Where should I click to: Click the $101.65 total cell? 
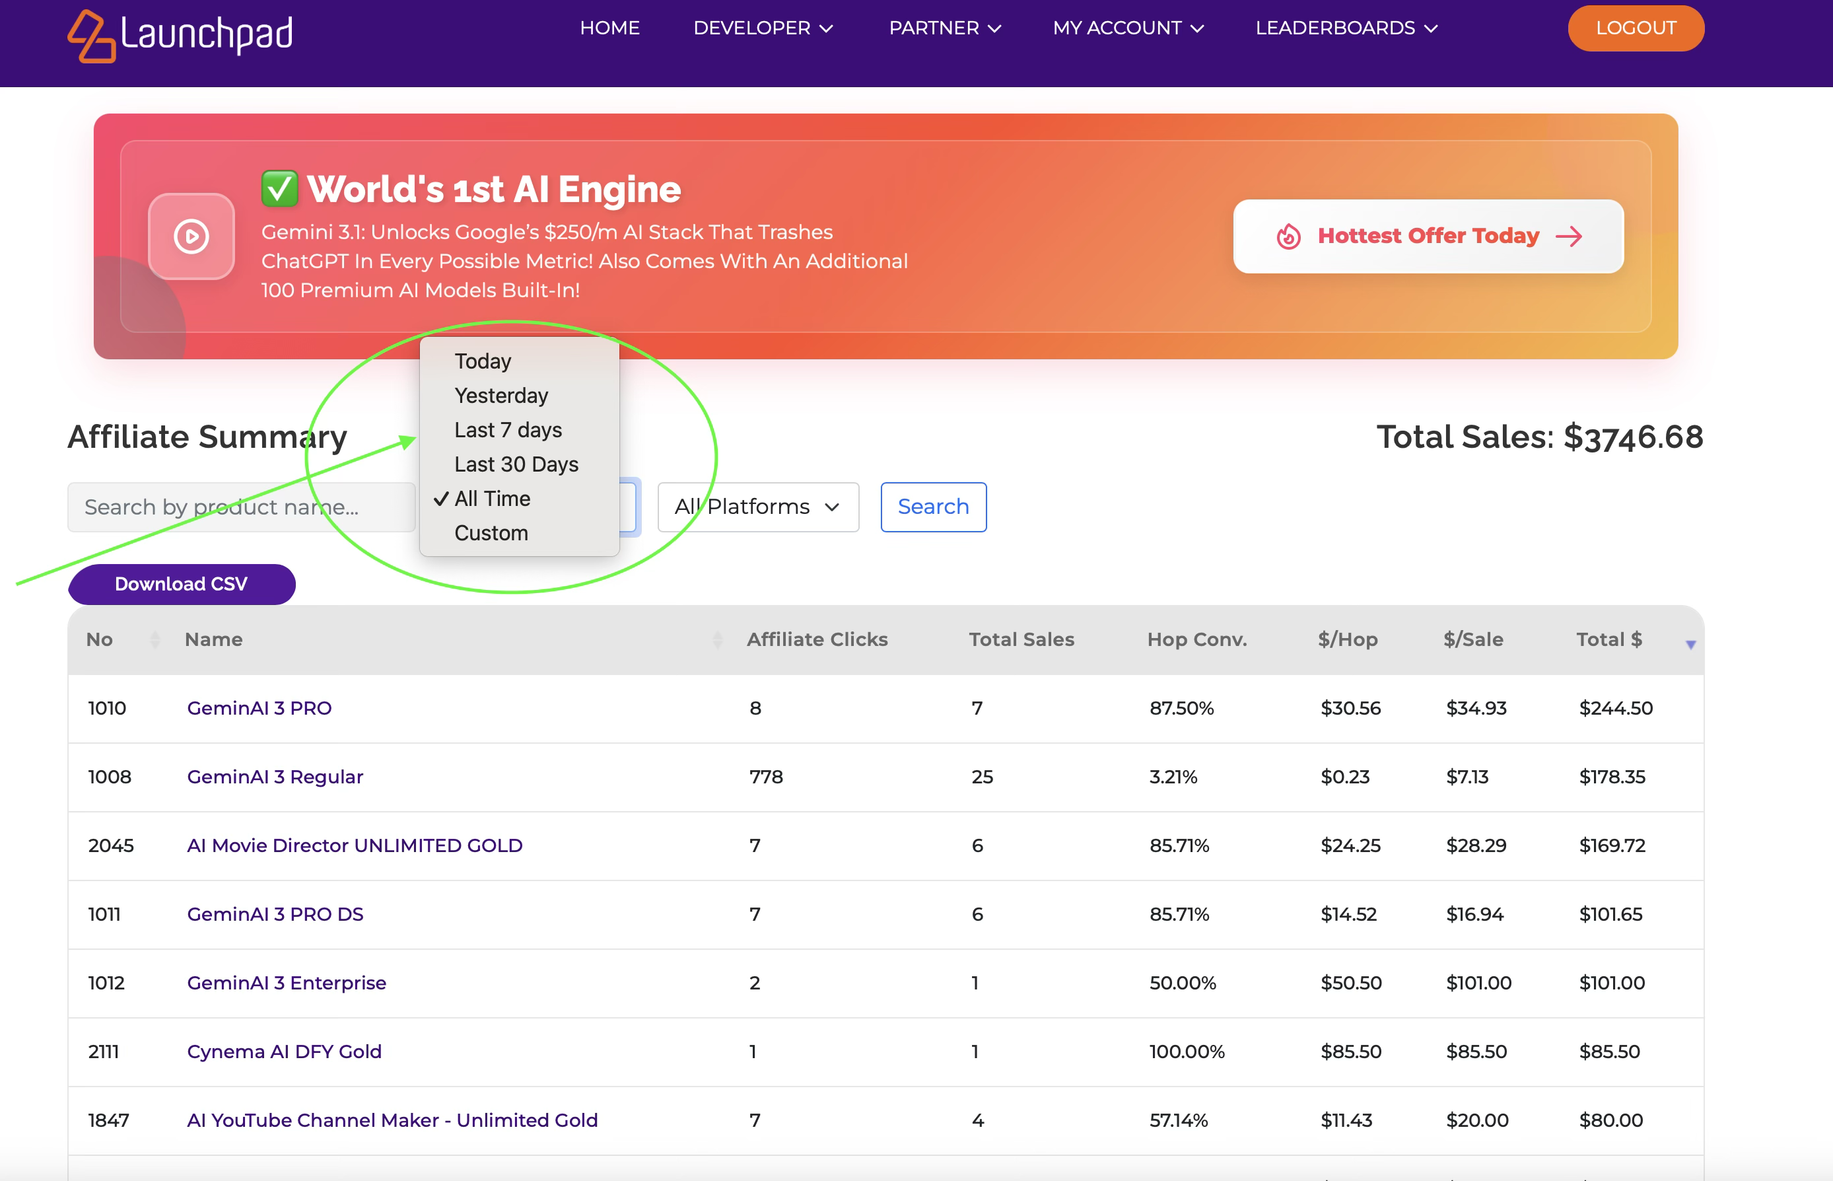tap(1610, 914)
